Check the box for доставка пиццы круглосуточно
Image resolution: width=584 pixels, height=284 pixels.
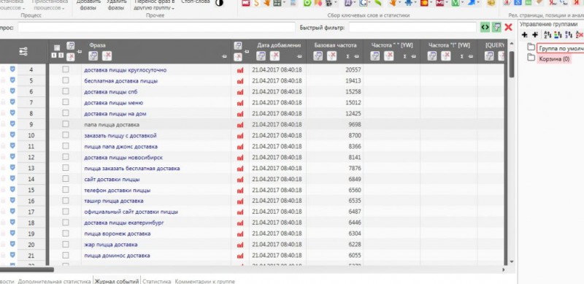pos(66,69)
